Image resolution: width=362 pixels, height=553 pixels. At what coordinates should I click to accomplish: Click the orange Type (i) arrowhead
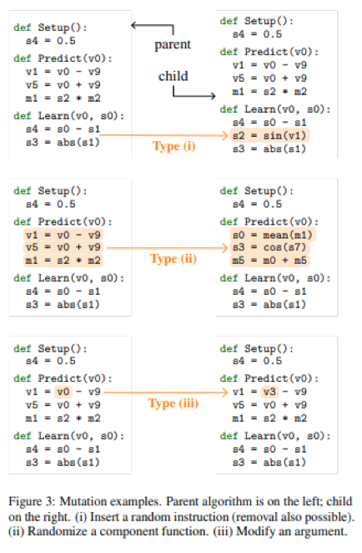coord(225,135)
